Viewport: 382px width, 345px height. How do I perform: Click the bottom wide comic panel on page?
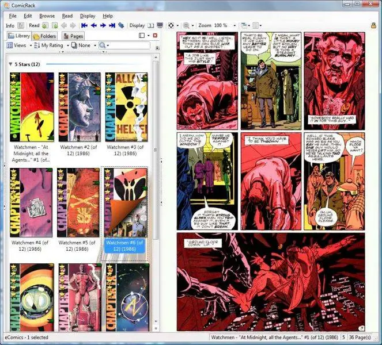271,282
